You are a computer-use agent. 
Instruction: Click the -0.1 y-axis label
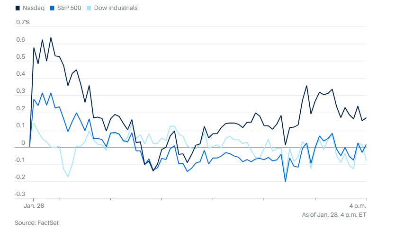[x=20, y=160]
